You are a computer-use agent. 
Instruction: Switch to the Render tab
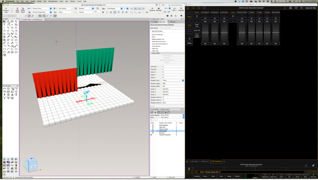[x=172, y=22]
